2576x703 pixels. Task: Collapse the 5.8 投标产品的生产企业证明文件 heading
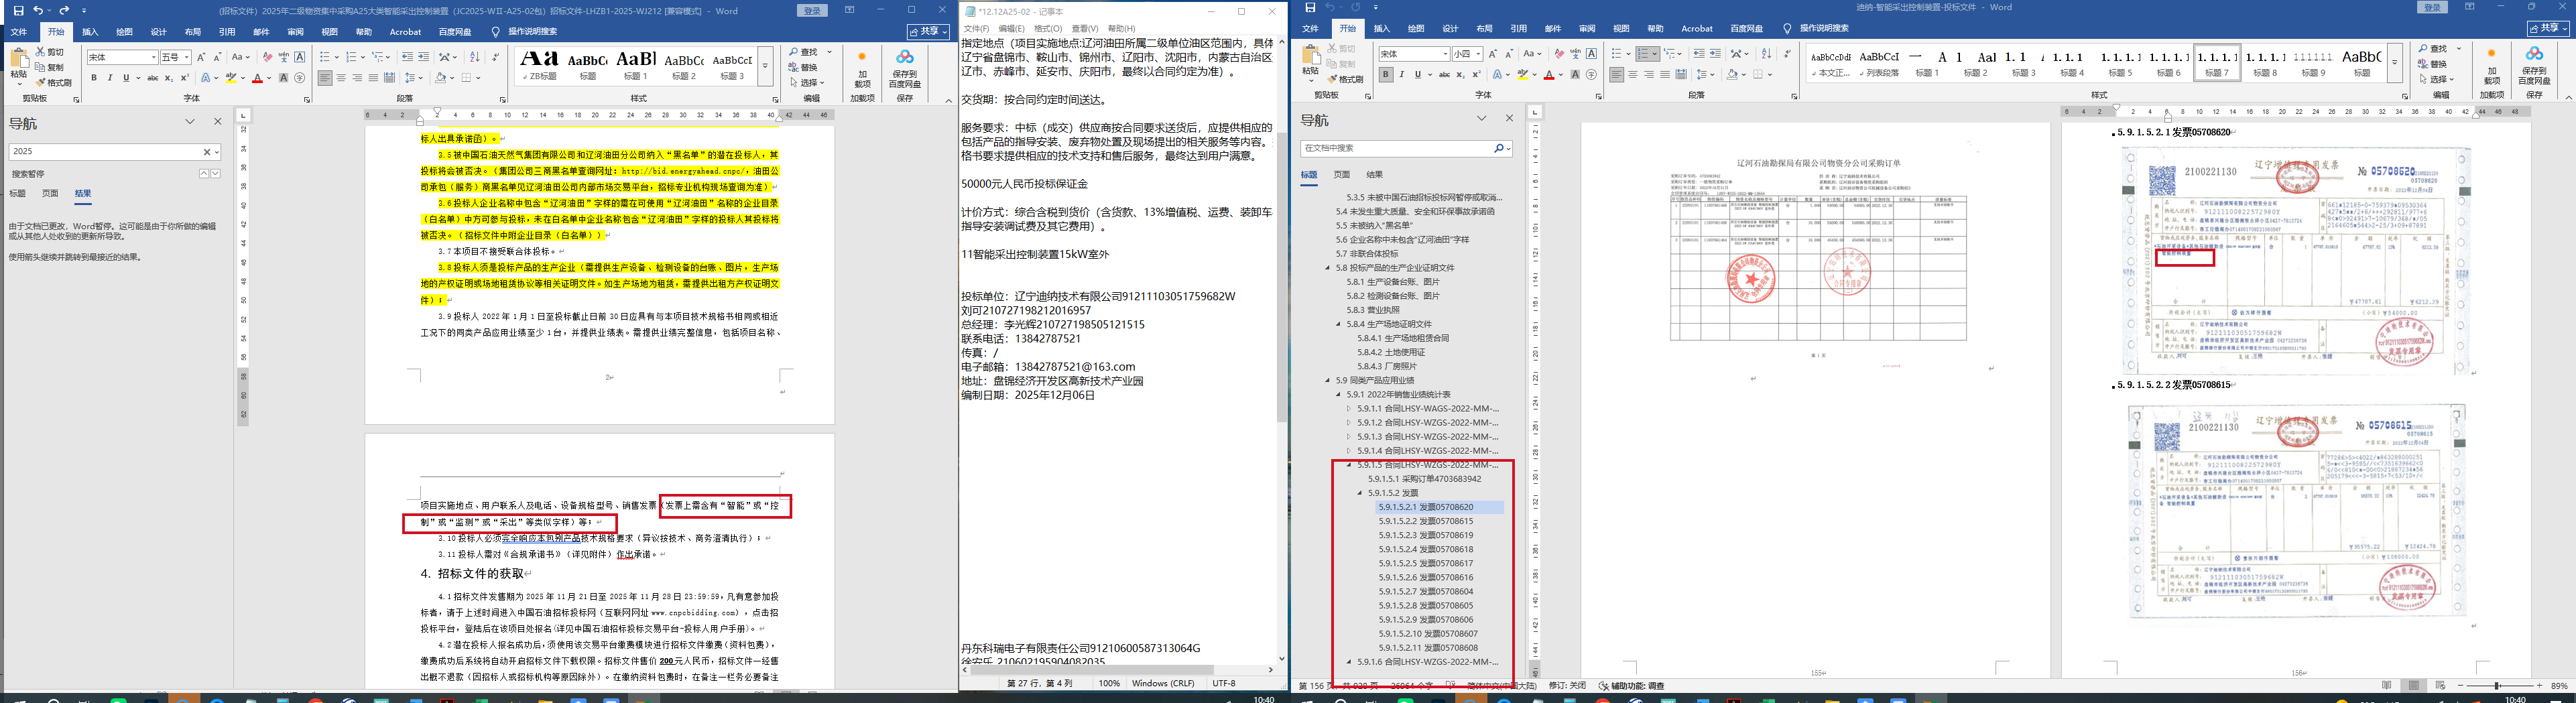(1328, 268)
